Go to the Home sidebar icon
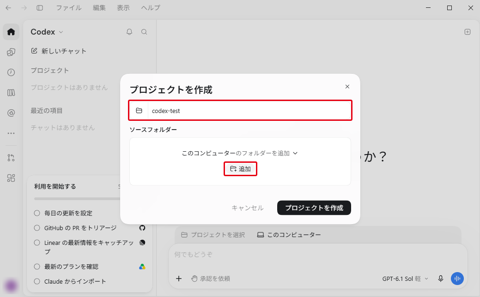 pos(11,32)
